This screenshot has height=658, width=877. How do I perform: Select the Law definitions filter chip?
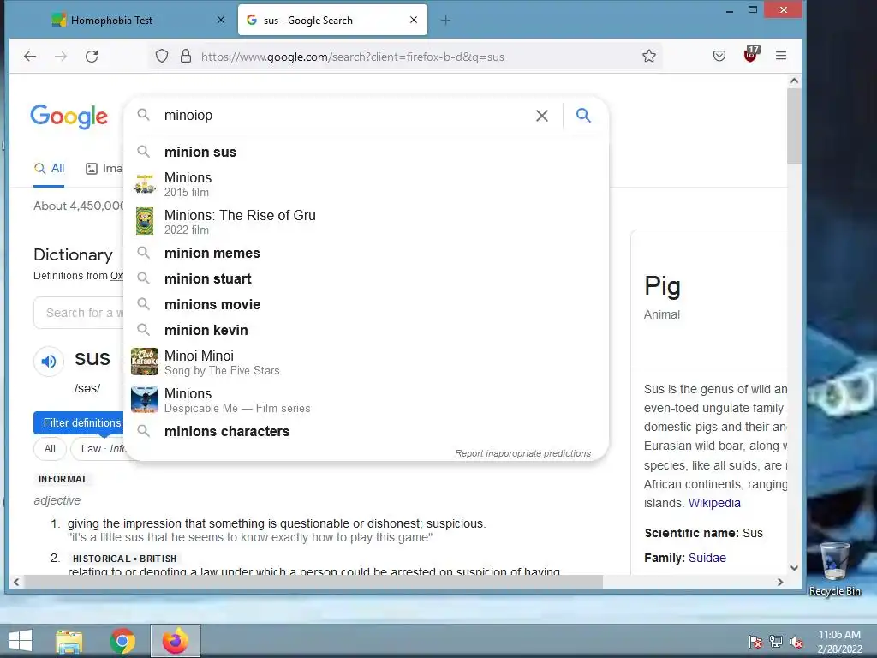tap(101, 449)
